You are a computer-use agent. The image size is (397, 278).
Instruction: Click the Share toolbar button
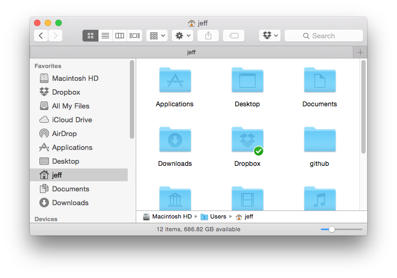click(x=208, y=36)
